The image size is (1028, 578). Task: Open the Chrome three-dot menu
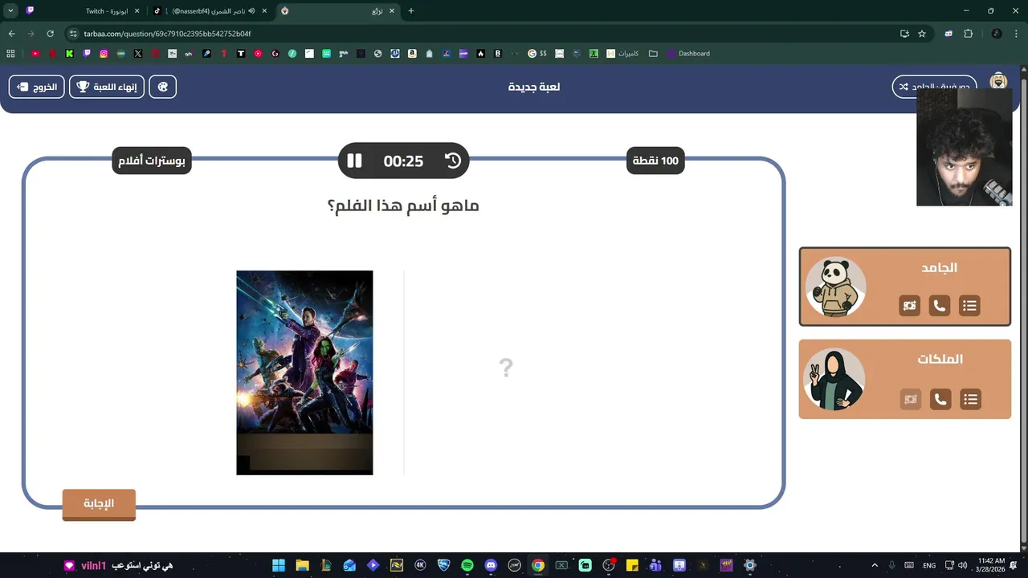click(1017, 34)
